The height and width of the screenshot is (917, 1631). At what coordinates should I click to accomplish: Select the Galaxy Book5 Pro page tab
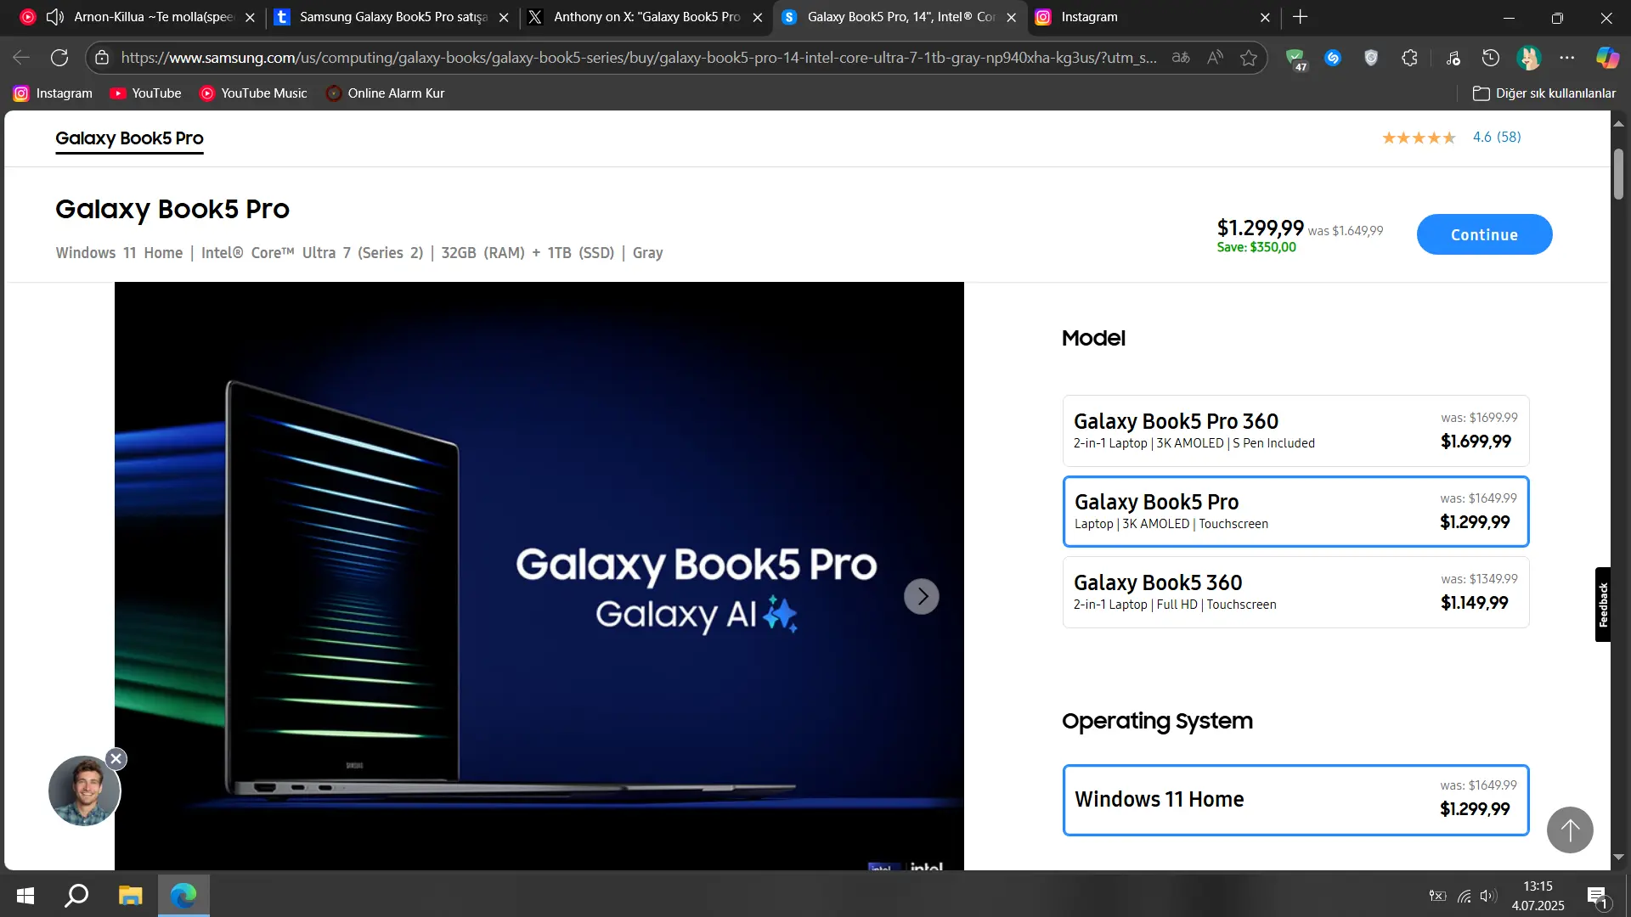[129, 138]
